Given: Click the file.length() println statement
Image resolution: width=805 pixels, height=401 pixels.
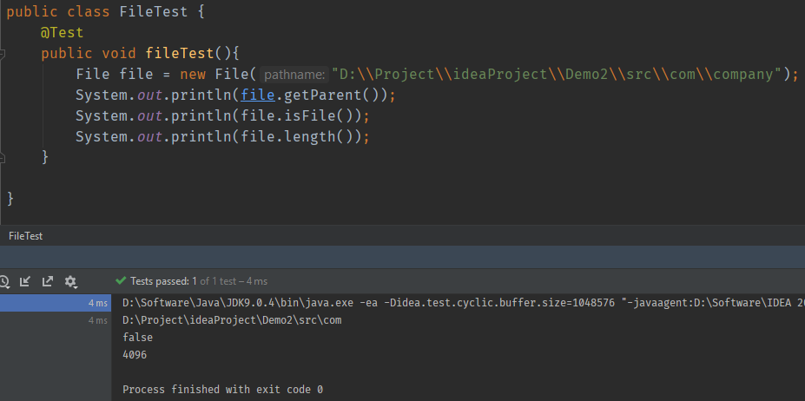Looking at the screenshot, I should coord(223,137).
